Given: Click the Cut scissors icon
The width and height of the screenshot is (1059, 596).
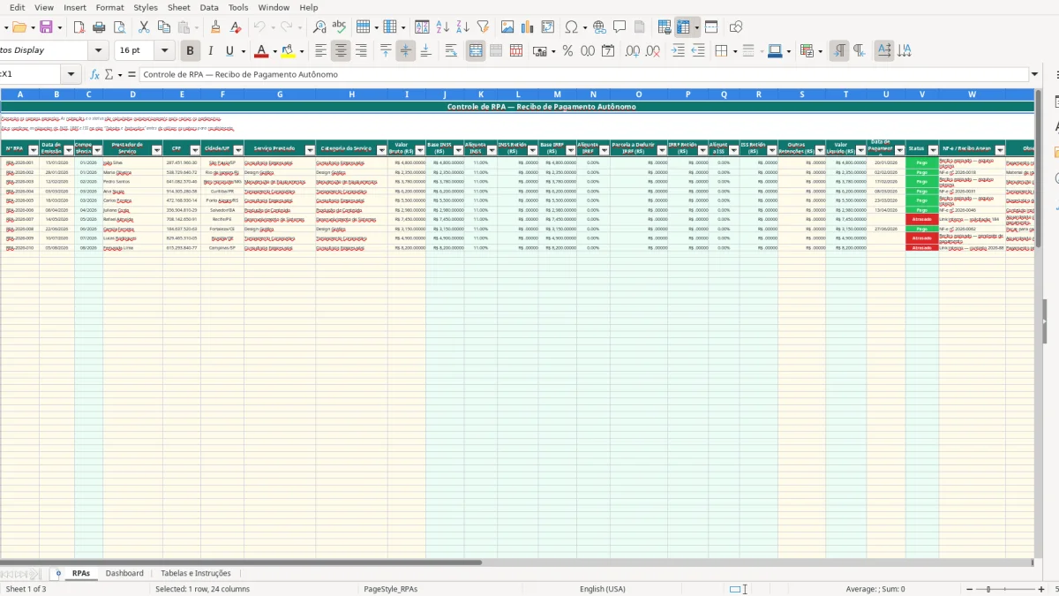Looking at the screenshot, I should (144, 27).
